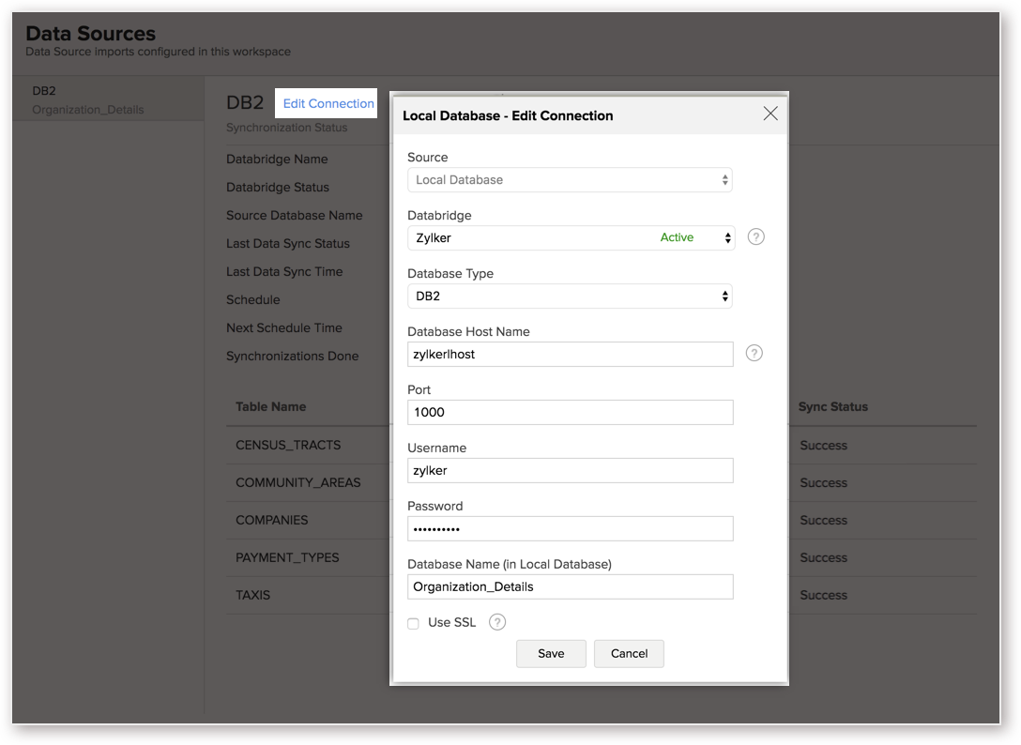Click the Synchronization Status label
Viewport: 1021px width, 745px height.
point(286,128)
